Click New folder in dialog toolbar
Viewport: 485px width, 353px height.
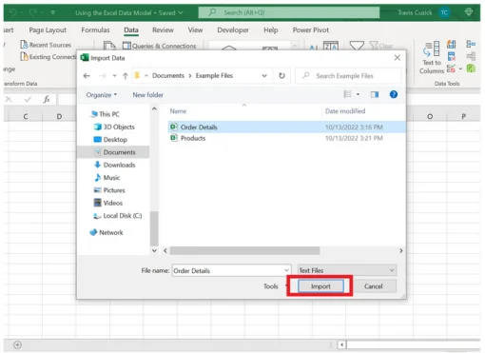click(x=147, y=95)
